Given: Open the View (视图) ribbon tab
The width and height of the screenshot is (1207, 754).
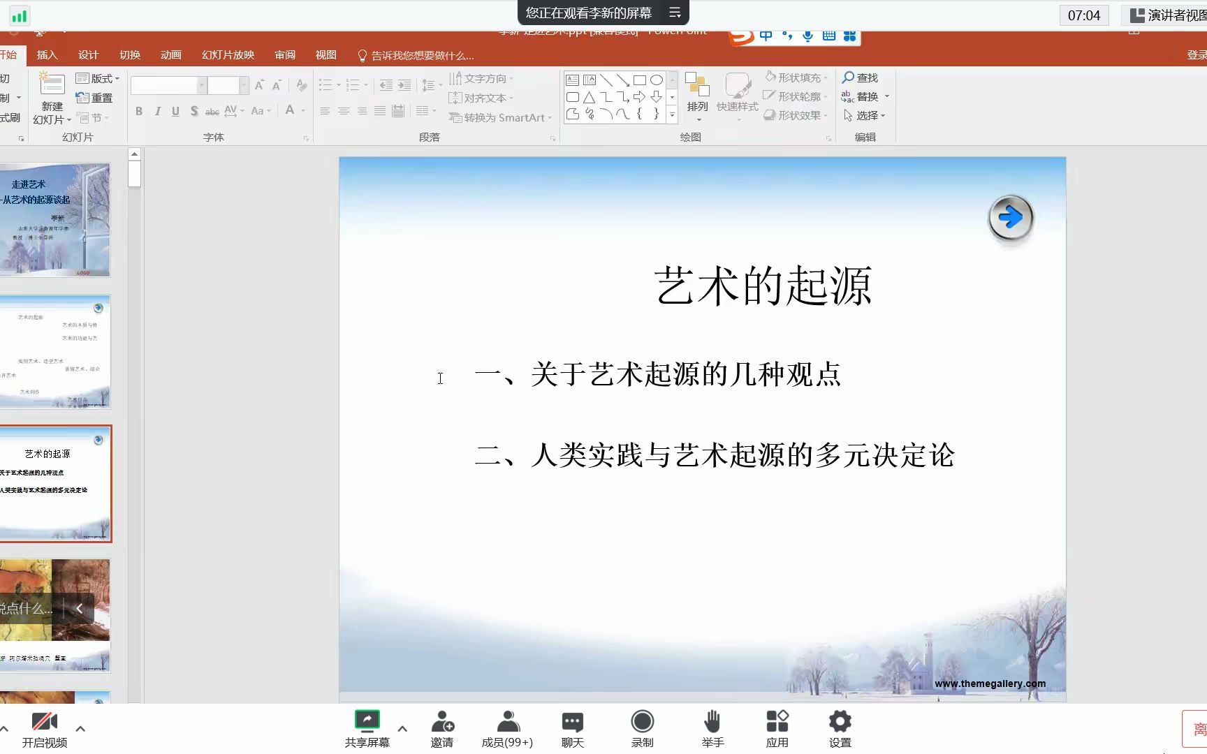Looking at the screenshot, I should tap(325, 55).
